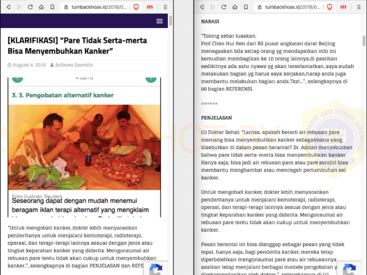
Task: Go to next slide with right green arrow
Action: click(151, 79)
